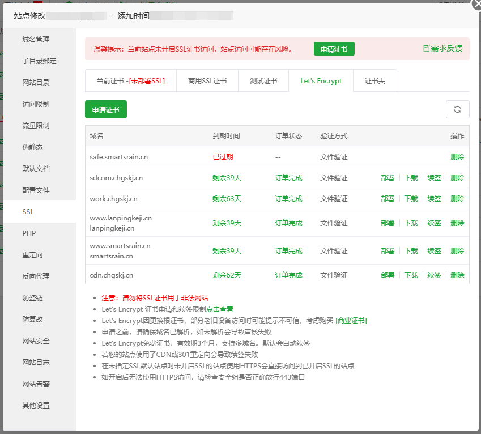481x434 pixels.
Task: Click green 申请证书 button above table
Action: pyautogui.click(x=105, y=109)
